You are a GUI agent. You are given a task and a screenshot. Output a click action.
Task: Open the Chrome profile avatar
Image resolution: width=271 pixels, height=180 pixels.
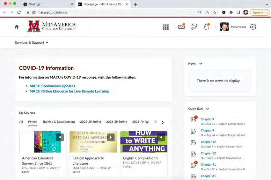coord(245,12)
